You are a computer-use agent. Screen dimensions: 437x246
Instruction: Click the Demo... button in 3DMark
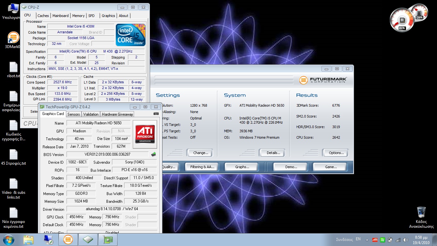click(291, 167)
